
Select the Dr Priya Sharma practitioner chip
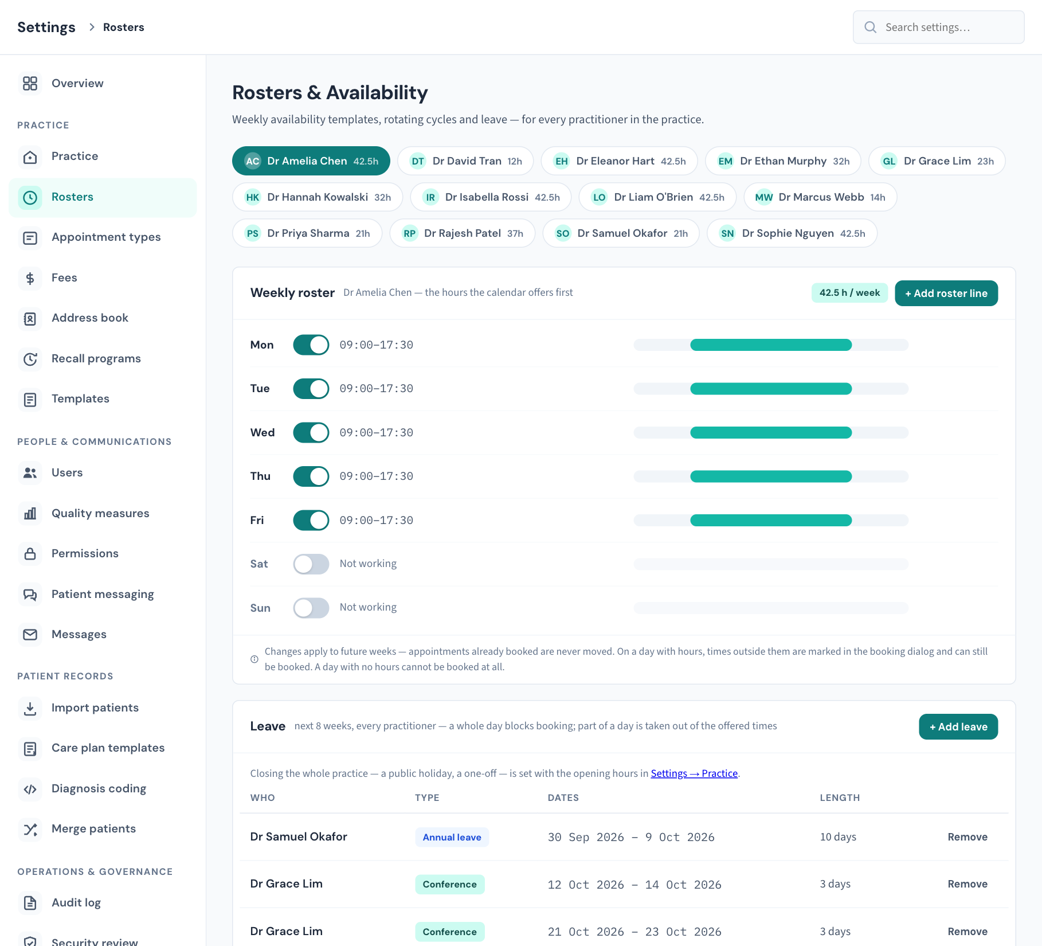coord(307,233)
